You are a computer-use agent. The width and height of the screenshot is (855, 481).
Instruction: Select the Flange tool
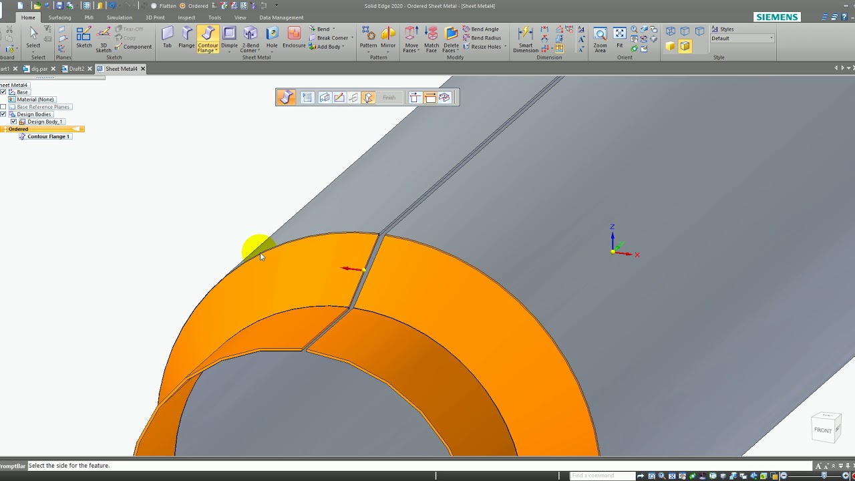(187, 37)
